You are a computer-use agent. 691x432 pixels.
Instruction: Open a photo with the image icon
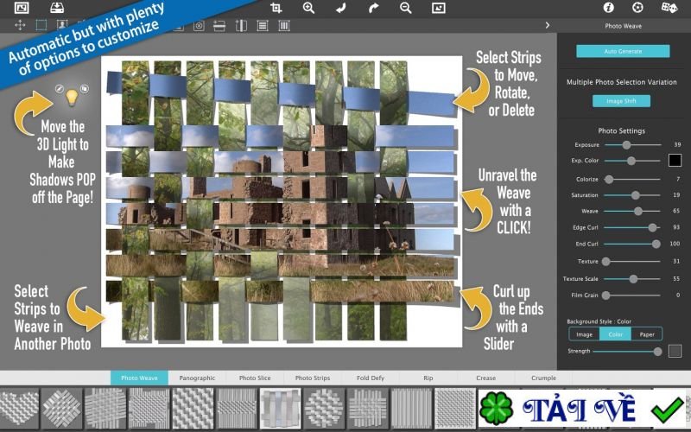(x=22, y=8)
